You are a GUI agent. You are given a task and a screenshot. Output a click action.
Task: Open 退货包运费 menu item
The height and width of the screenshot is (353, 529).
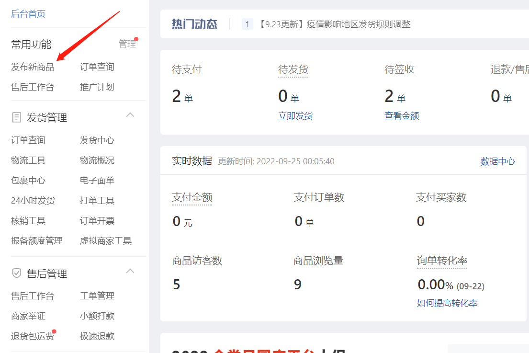tap(33, 336)
